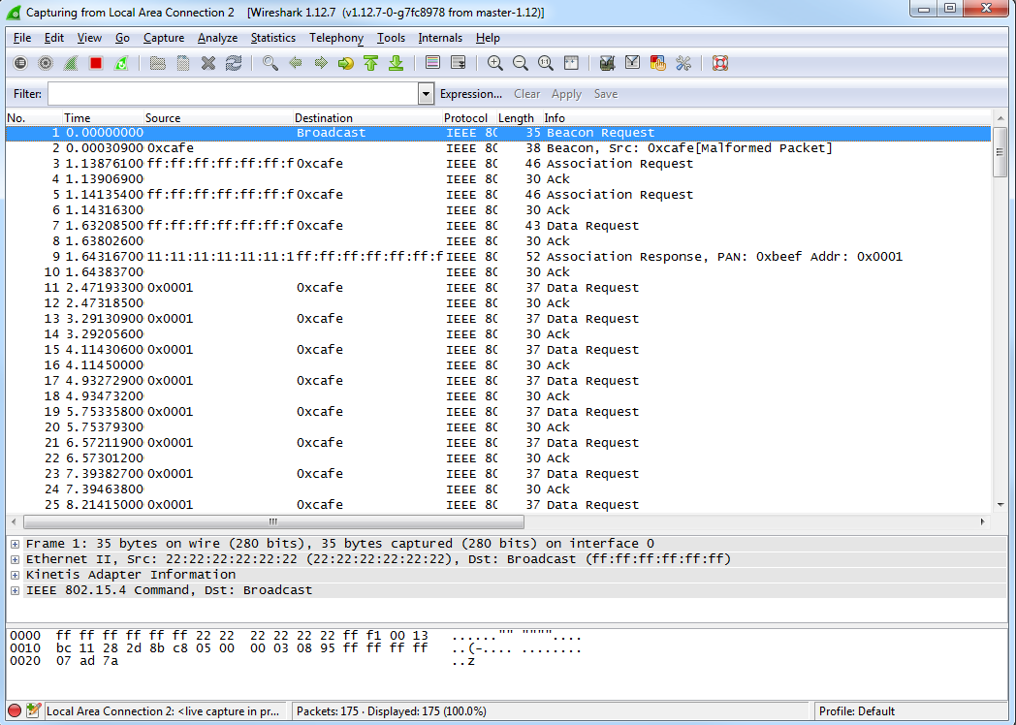Restart the running live capture

120,64
